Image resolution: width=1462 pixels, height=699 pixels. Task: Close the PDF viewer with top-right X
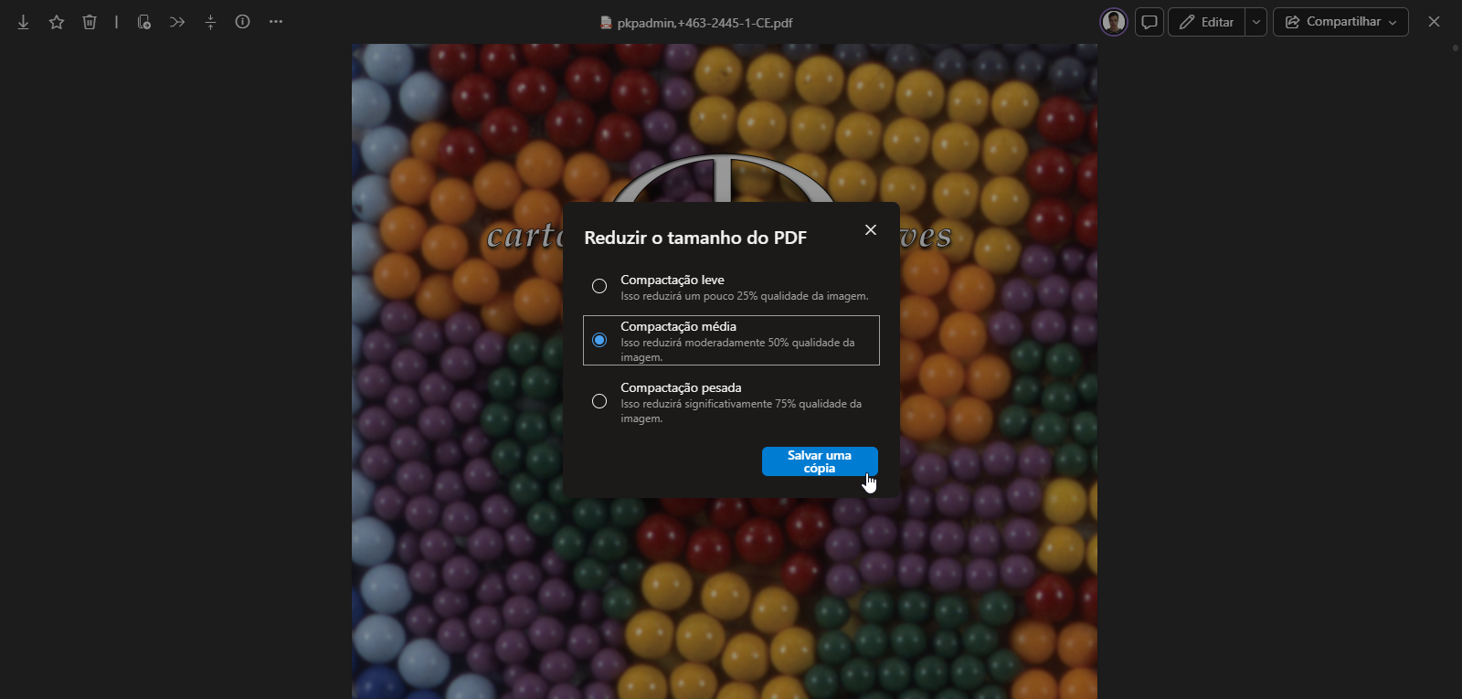[x=1434, y=22]
